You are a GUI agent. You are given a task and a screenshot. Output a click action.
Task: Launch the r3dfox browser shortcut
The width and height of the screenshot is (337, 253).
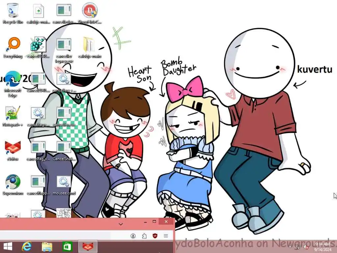pos(13,150)
